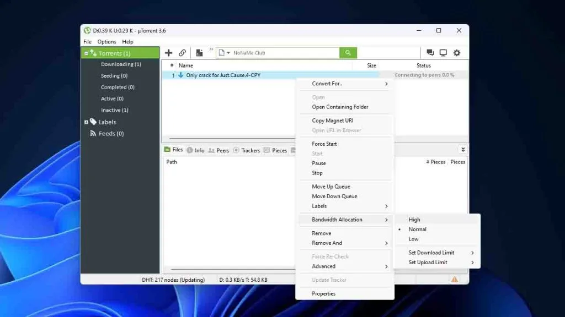Choose Open Containing Folder
The image size is (565, 317).
pyautogui.click(x=345, y=107)
